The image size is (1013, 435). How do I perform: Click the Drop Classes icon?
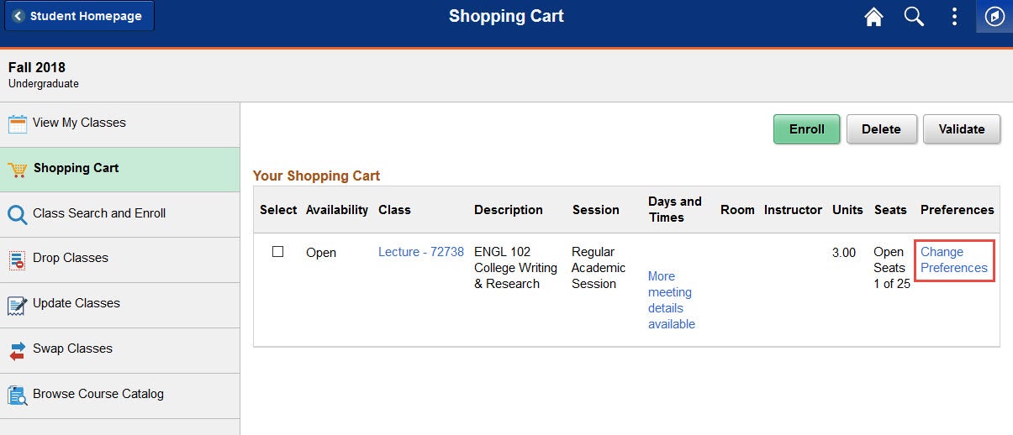point(18,259)
